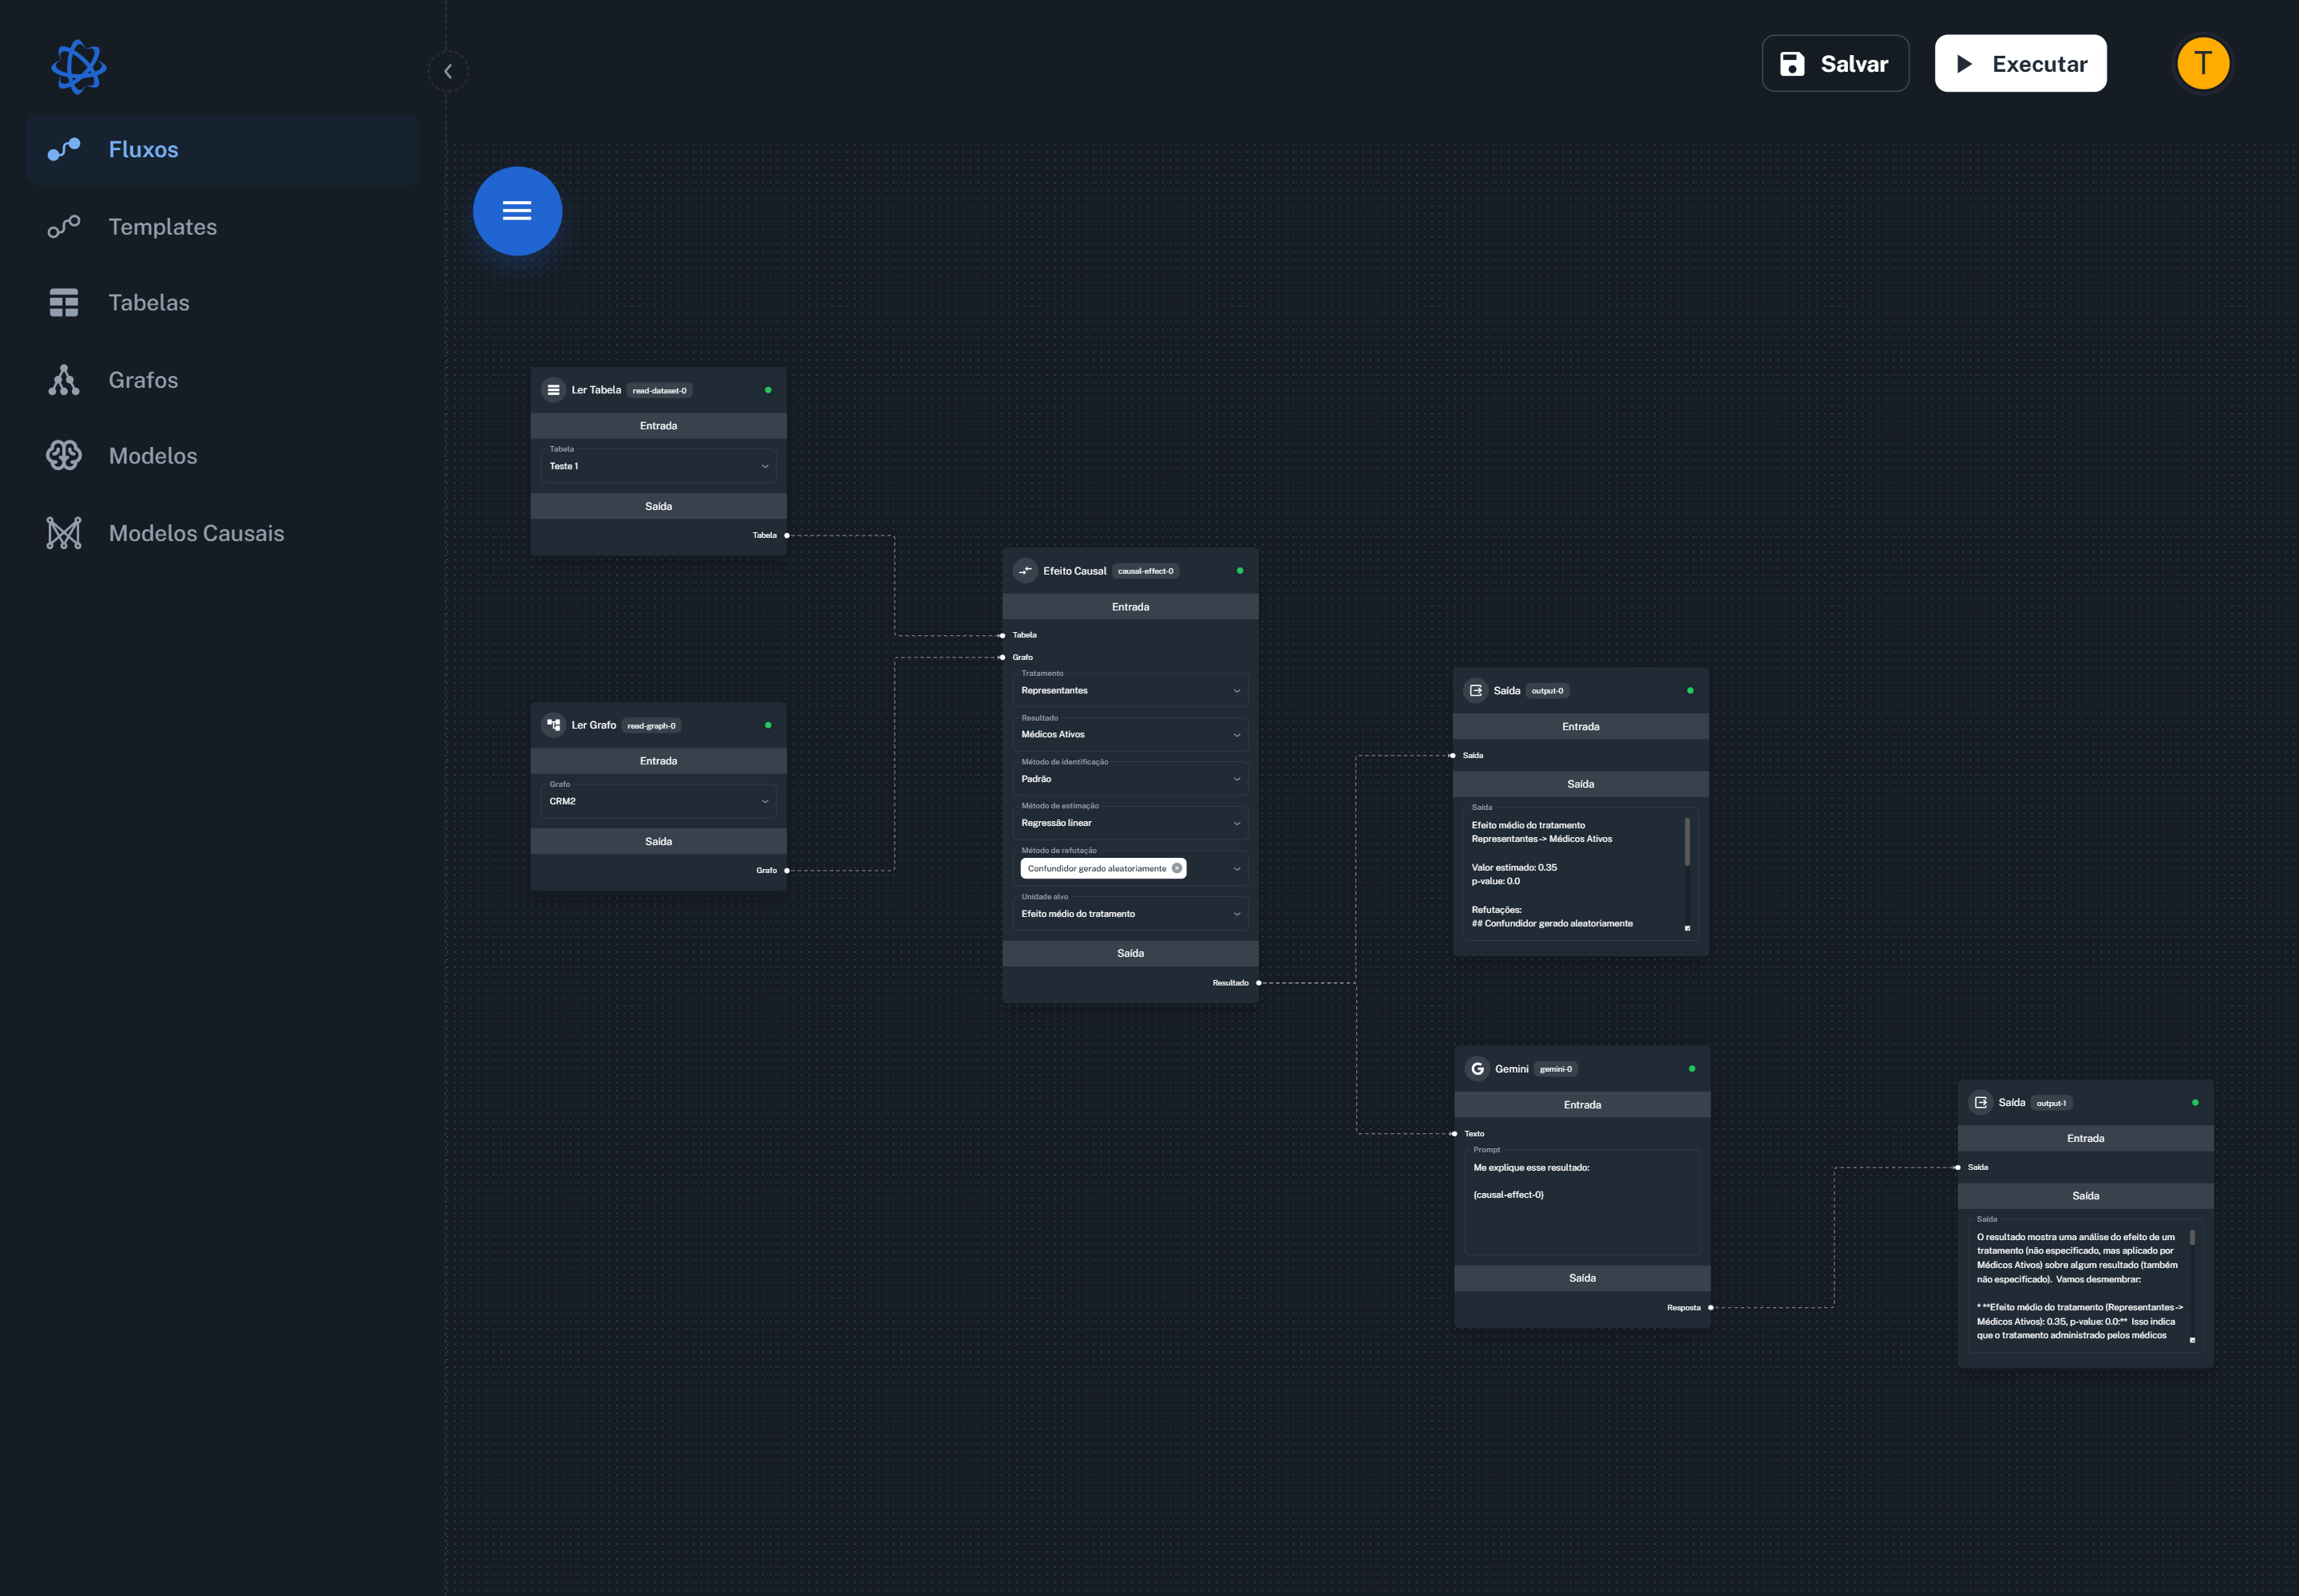Viewport: 2299px width, 1596px height.
Task: Click the output-1 Saída input handle
Action: 1958,1168
